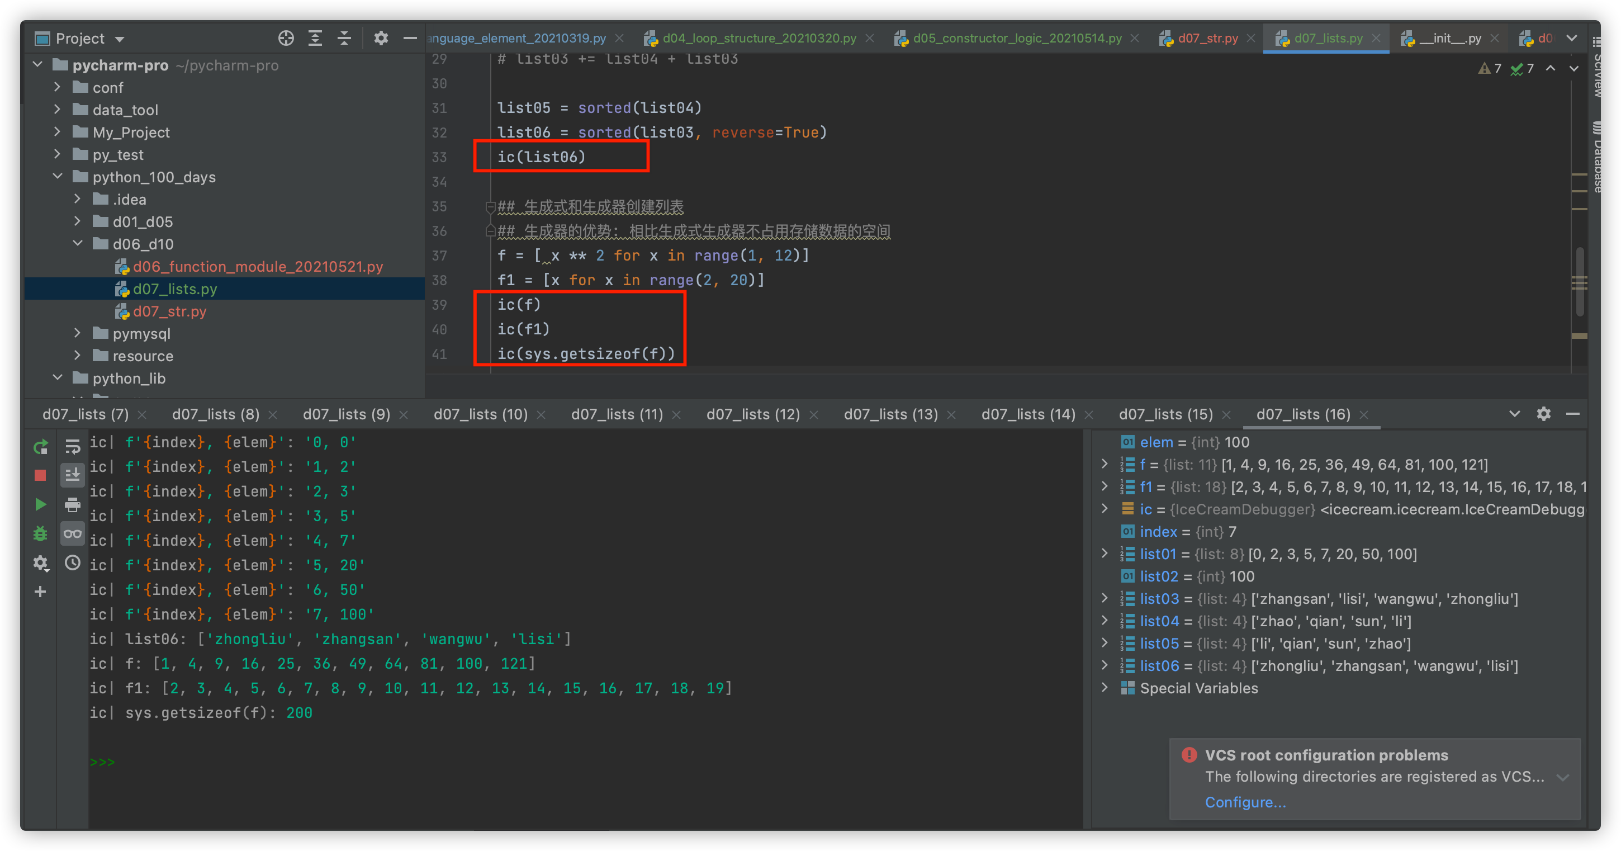Click the Print icon in console toolbar
The width and height of the screenshot is (1621, 851).
click(x=72, y=505)
